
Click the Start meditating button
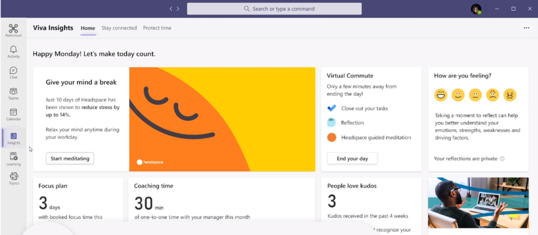tap(70, 158)
